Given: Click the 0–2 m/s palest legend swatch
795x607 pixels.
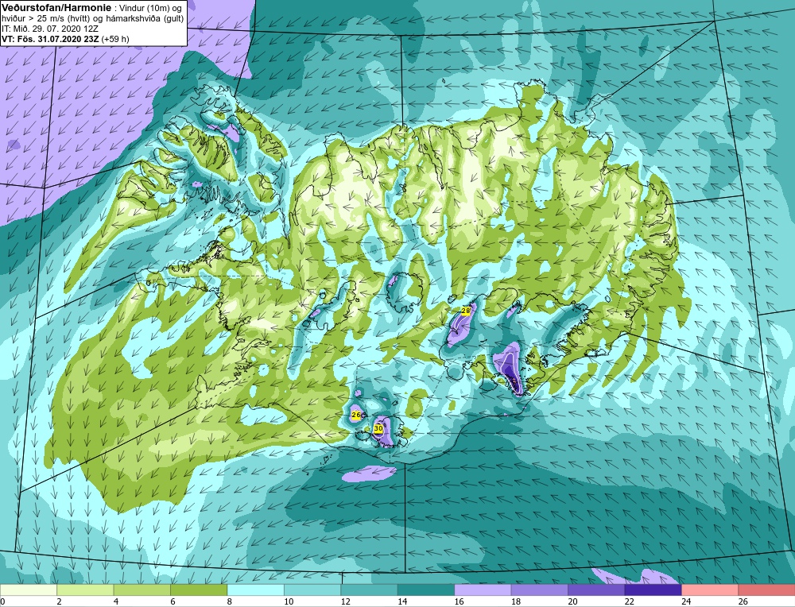Looking at the screenshot, I should pos(29,590).
